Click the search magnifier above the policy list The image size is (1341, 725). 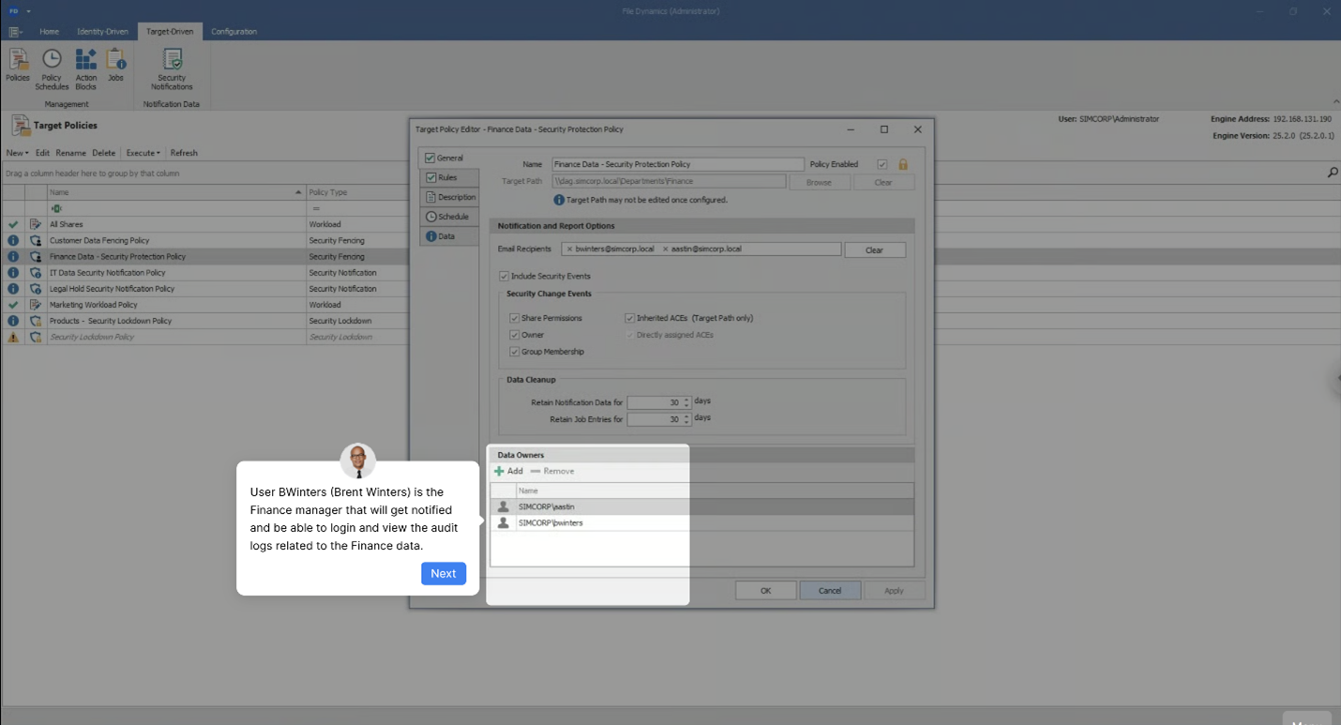pos(1332,173)
